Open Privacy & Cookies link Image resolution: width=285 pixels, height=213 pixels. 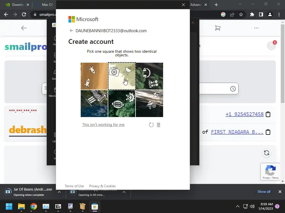click(102, 186)
